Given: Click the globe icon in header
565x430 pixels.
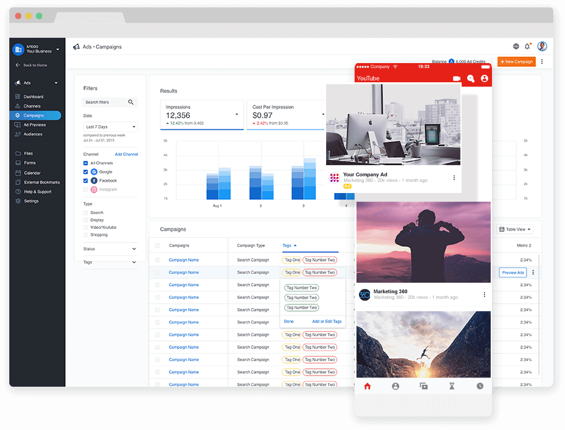Looking at the screenshot, I should click(x=516, y=46).
